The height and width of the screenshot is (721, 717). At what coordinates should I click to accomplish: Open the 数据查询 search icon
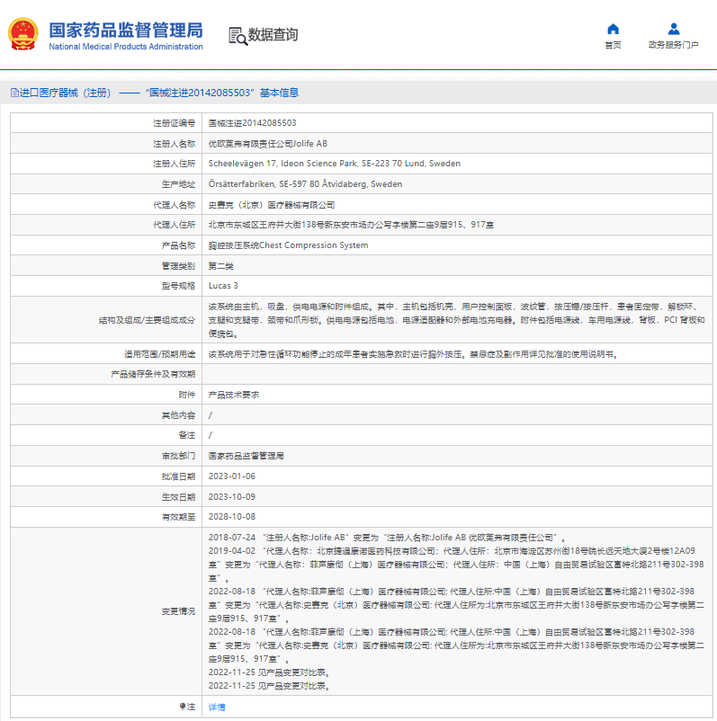coord(238,36)
